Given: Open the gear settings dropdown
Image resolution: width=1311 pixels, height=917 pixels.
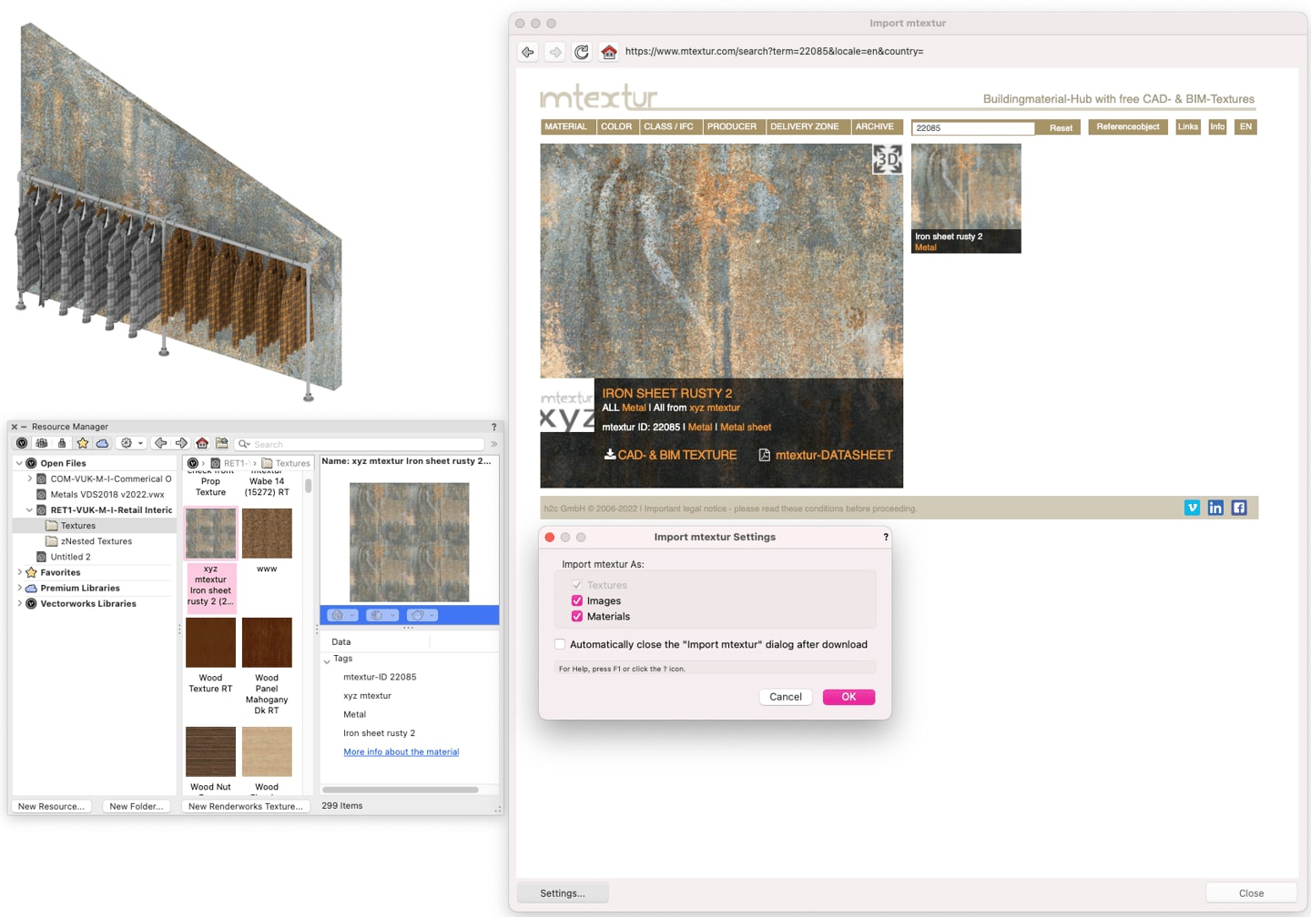Looking at the screenshot, I should tap(131, 443).
